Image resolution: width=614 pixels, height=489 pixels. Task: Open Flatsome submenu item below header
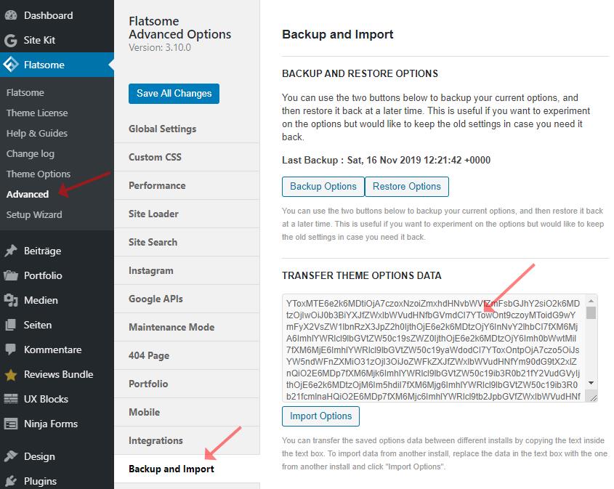[25, 92]
